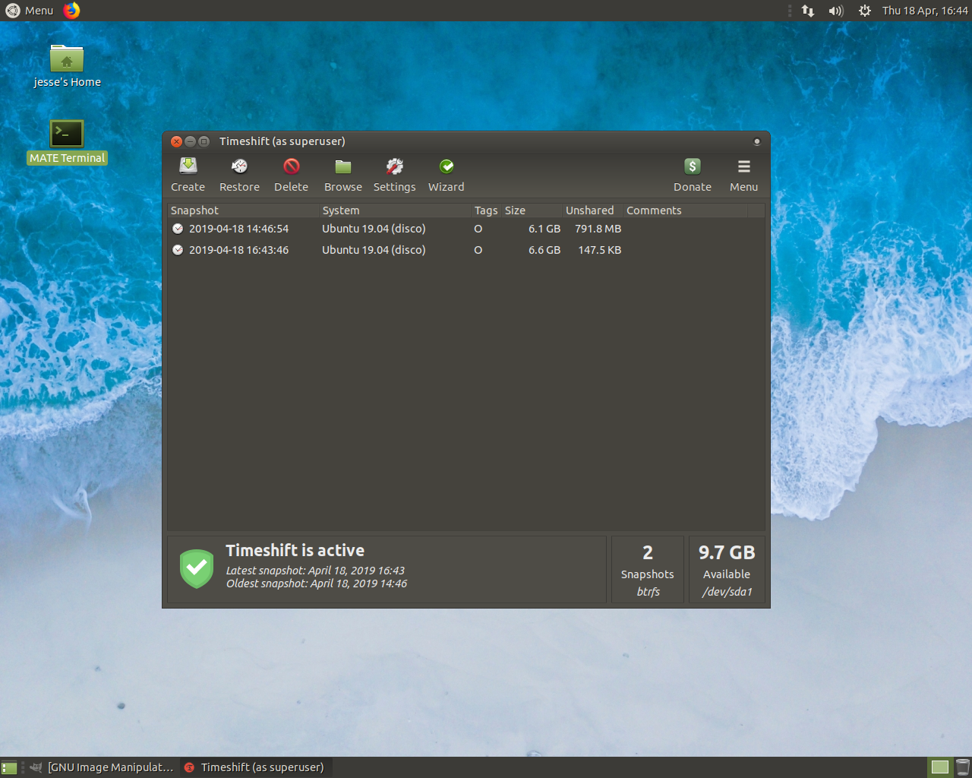Open the clock showing Thu 18 Apr

tap(925, 11)
